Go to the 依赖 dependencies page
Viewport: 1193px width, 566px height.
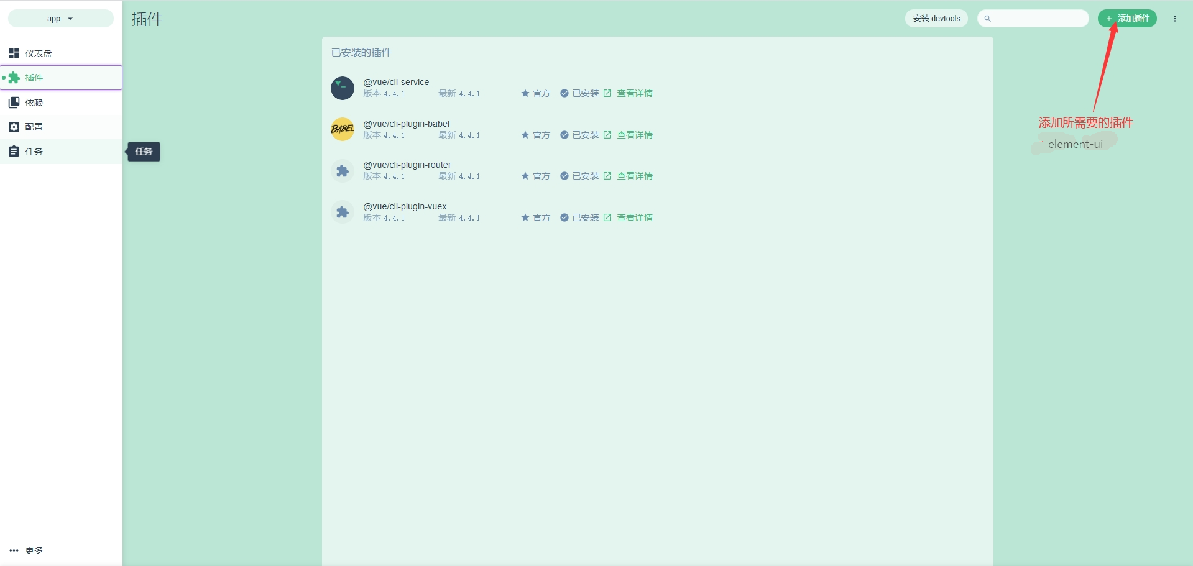[61, 103]
